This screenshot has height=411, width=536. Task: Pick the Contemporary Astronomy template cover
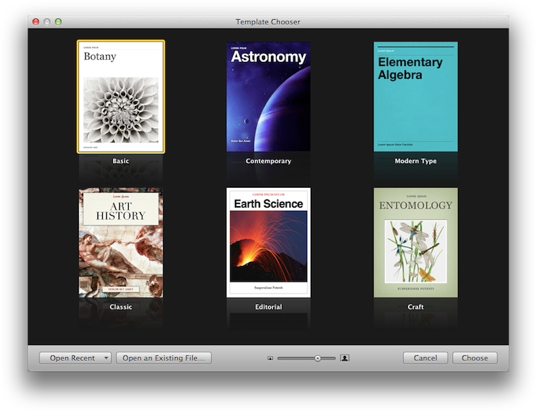268,96
